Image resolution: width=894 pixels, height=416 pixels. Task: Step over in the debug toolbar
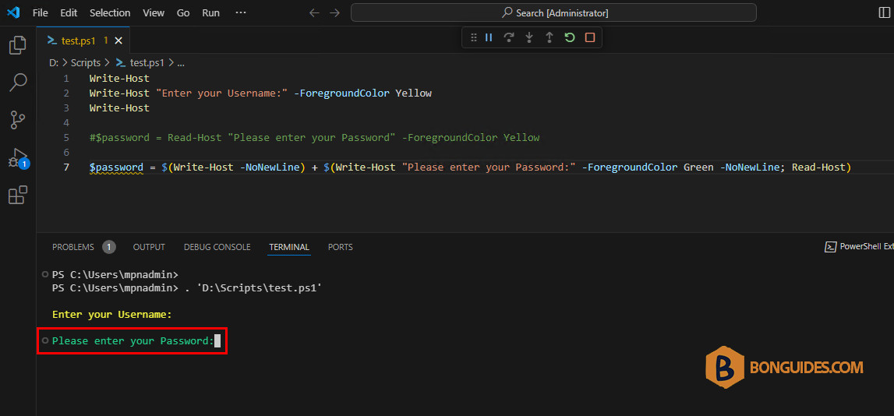pyautogui.click(x=509, y=37)
